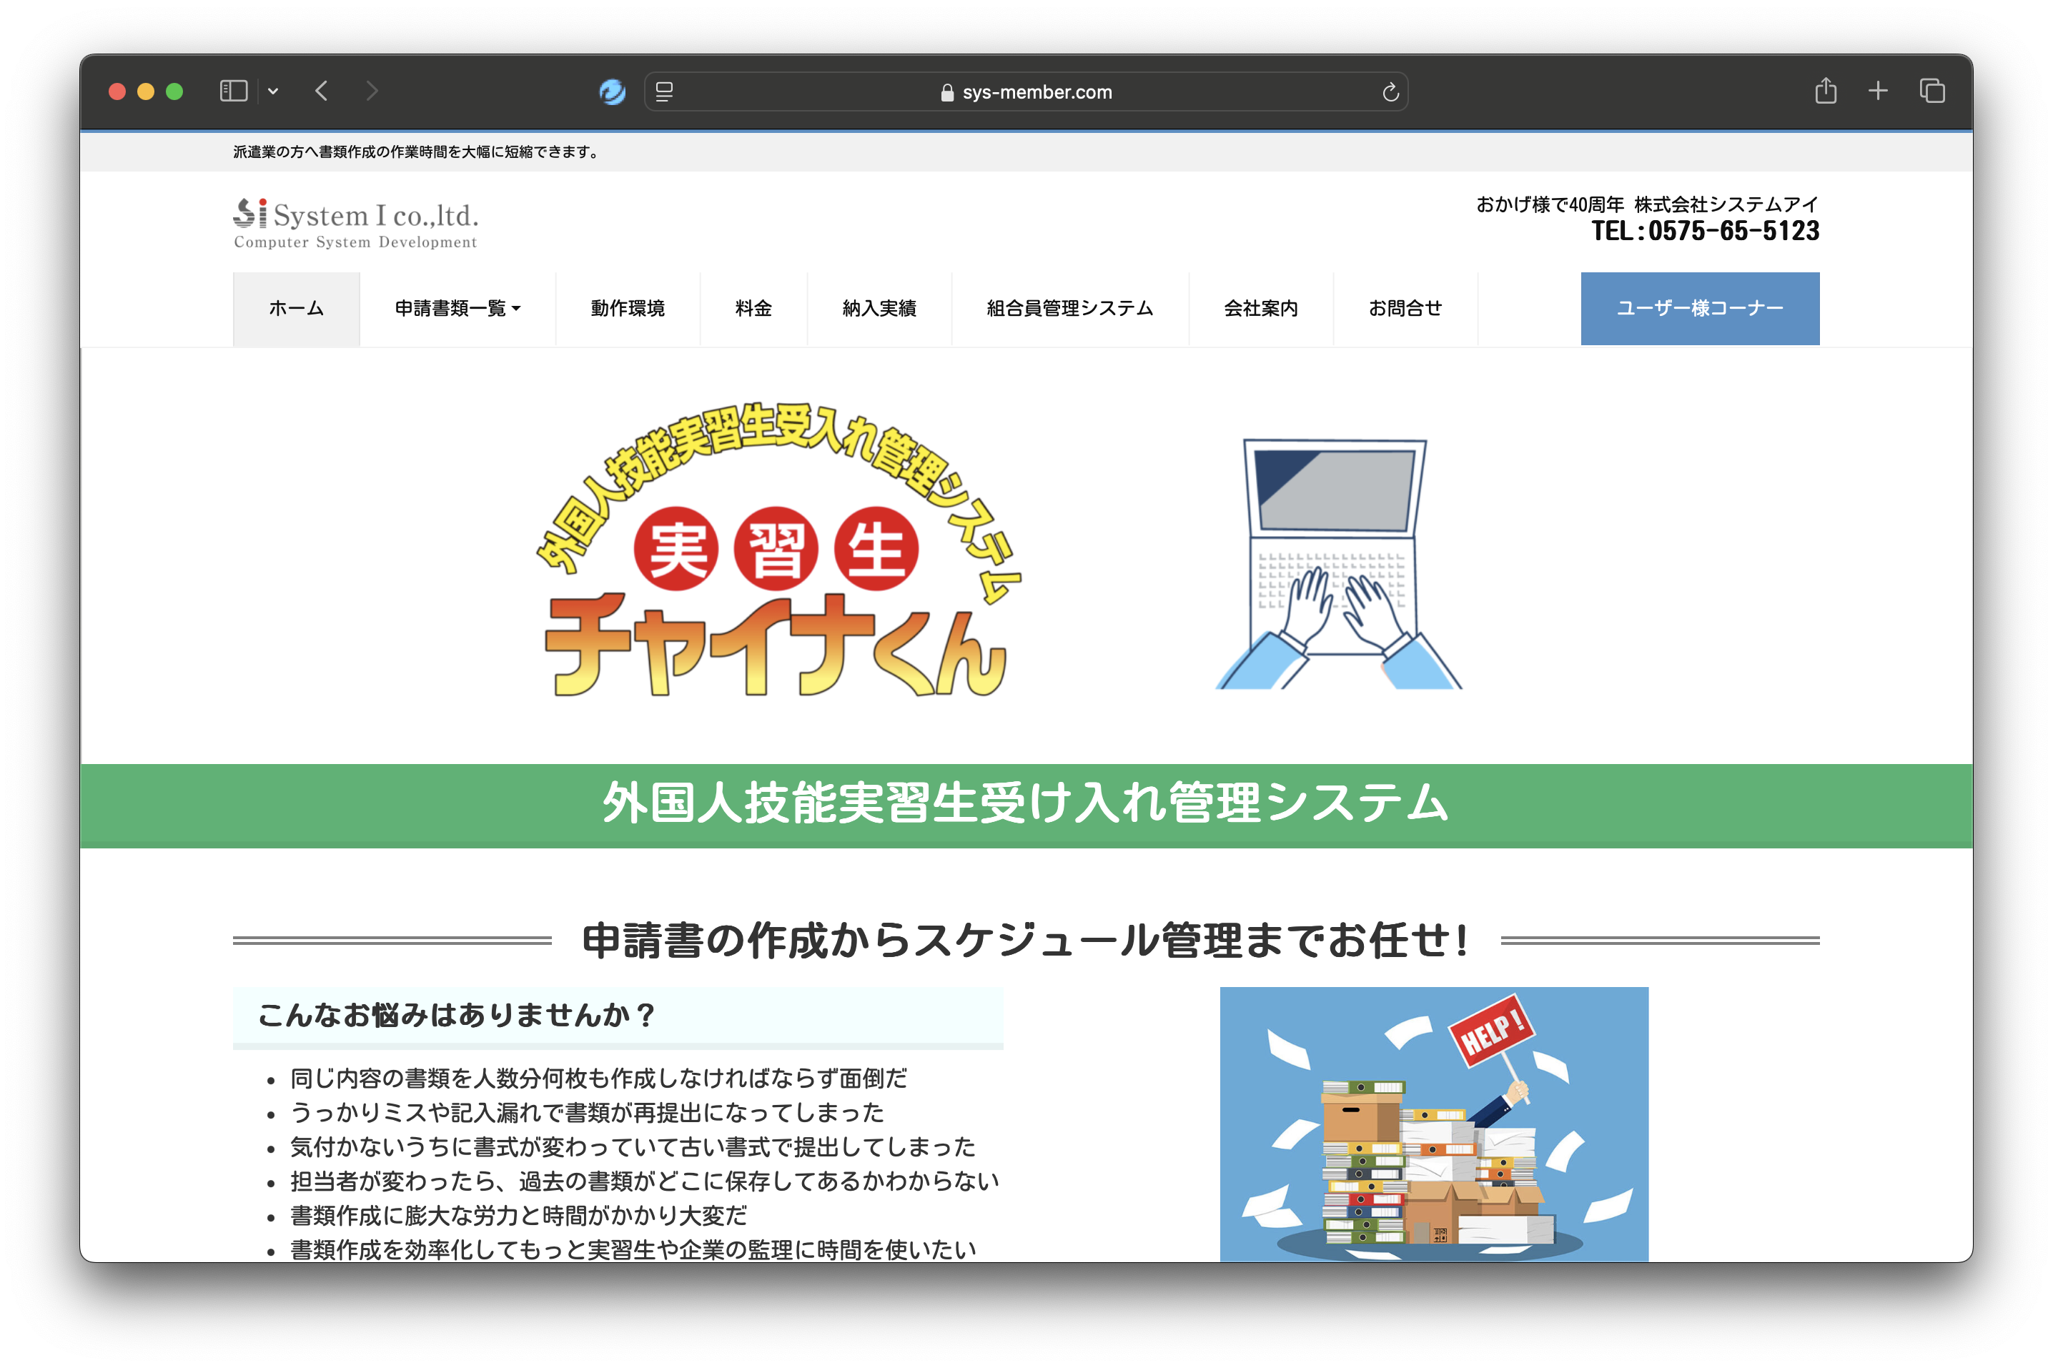
Task: Click the sys-member.com address field
Action: coord(1026,91)
